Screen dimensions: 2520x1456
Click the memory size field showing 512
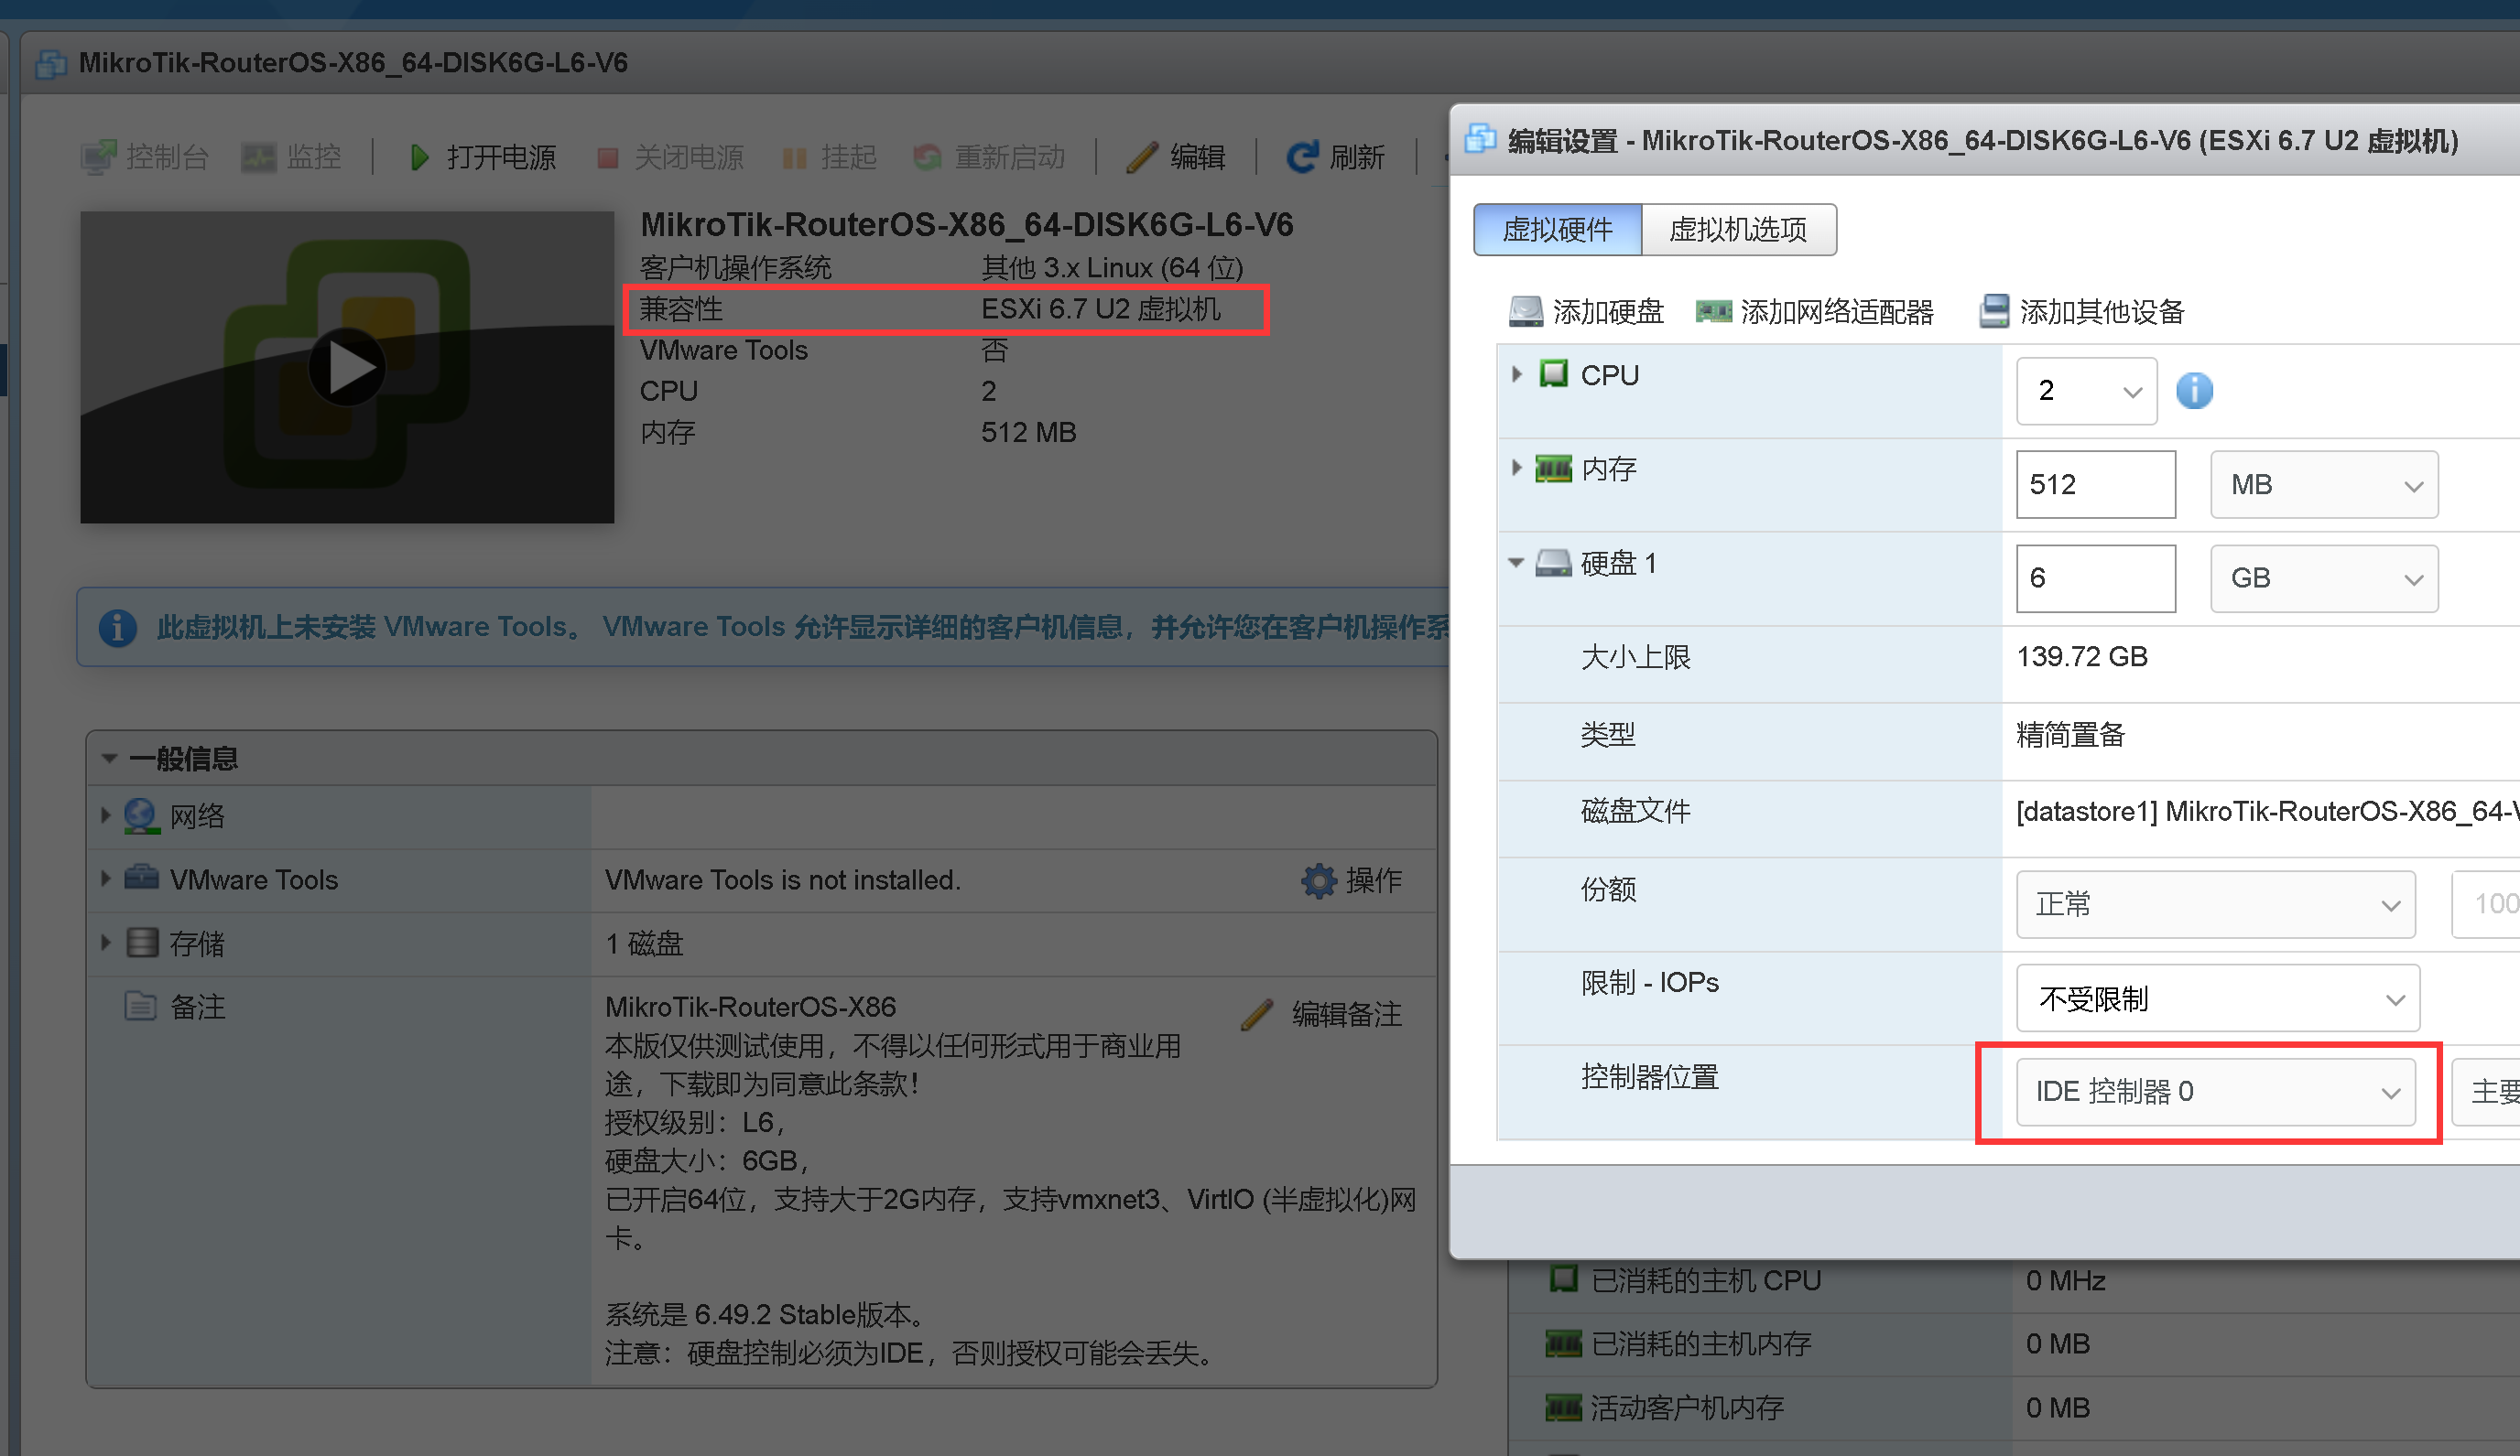pyautogui.click(x=2096, y=485)
